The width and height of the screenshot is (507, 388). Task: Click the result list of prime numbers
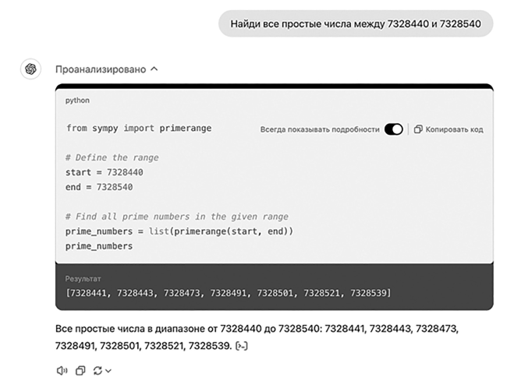click(x=228, y=293)
